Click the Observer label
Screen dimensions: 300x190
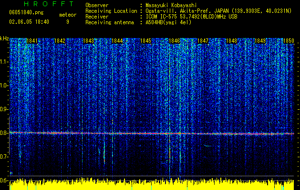97,5
